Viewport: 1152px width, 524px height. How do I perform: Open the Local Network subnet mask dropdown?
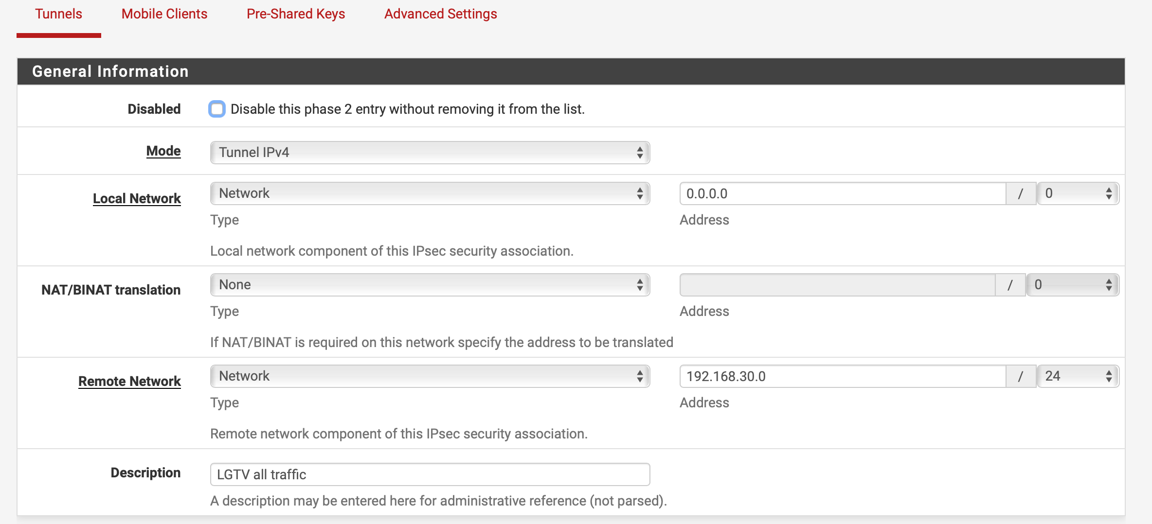click(x=1078, y=193)
